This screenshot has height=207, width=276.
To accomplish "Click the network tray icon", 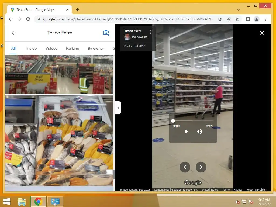I will coord(244,202).
